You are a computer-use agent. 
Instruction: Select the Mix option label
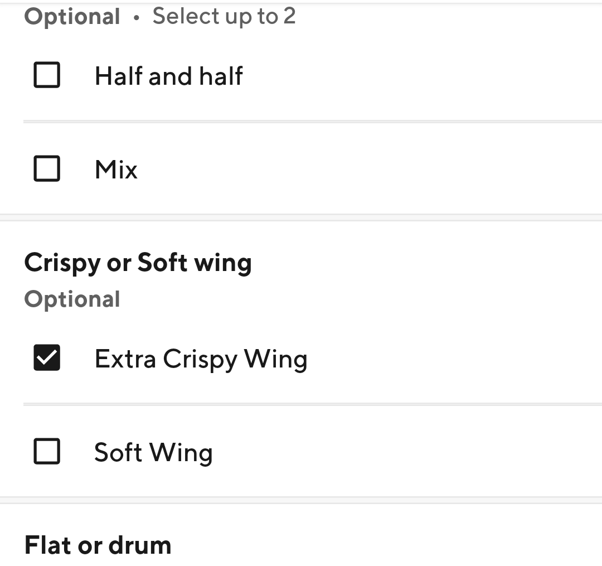[x=116, y=170]
